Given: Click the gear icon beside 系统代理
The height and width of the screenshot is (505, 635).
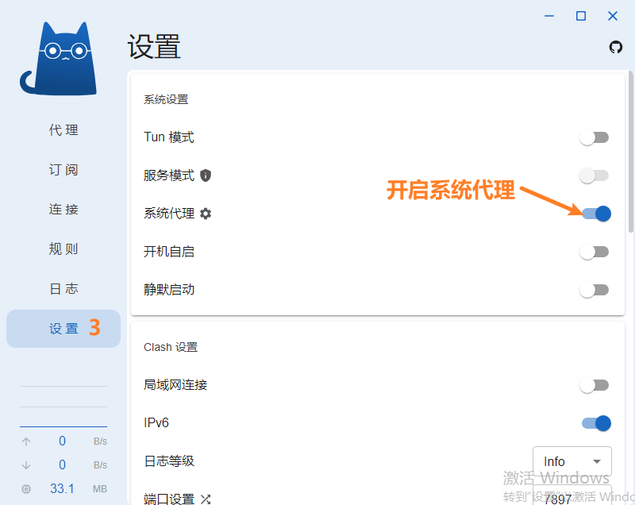Looking at the screenshot, I should pyautogui.click(x=206, y=214).
